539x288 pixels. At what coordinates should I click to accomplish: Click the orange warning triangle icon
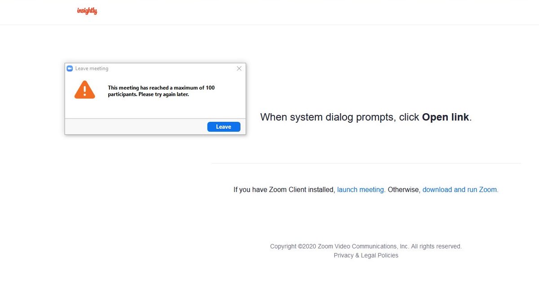click(85, 89)
